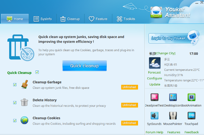Toggle the Quick Cleanup master checkbox
Image resolution: width=204 pixels, height=135 pixels.
point(37,72)
